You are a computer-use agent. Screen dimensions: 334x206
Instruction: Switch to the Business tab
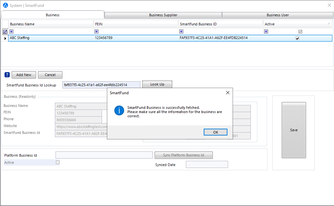point(53,15)
